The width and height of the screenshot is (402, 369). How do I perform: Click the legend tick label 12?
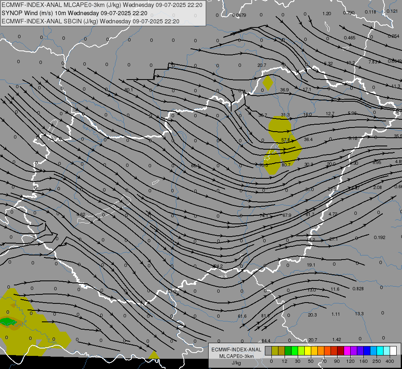coord(284,361)
